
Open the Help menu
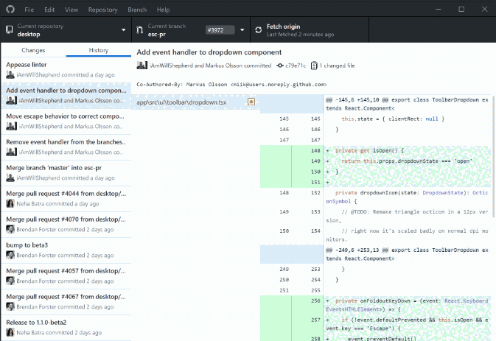pyautogui.click(x=163, y=10)
